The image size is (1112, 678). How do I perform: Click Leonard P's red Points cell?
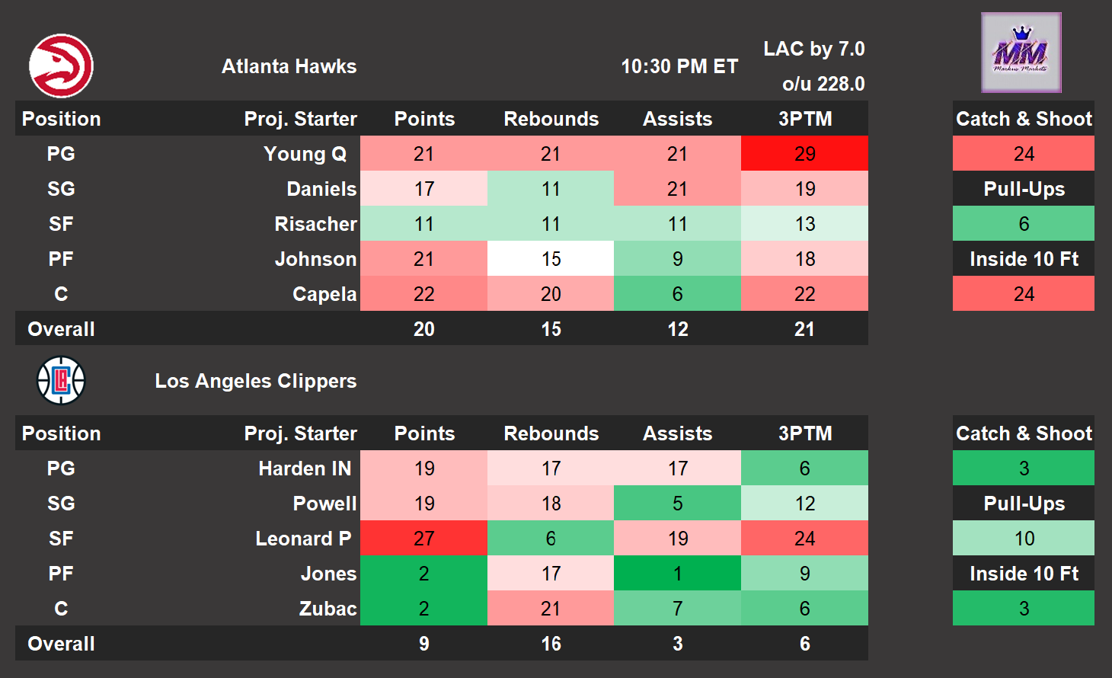423,539
